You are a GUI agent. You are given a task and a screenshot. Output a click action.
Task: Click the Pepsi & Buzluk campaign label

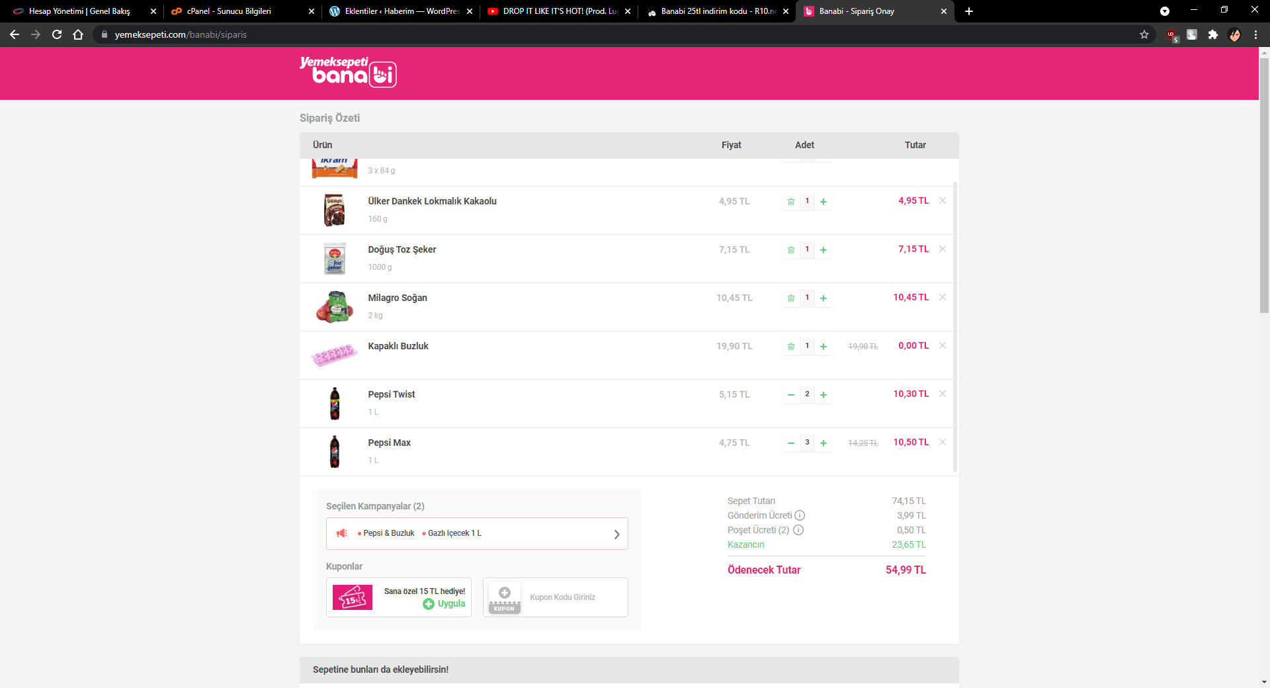click(388, 533)
